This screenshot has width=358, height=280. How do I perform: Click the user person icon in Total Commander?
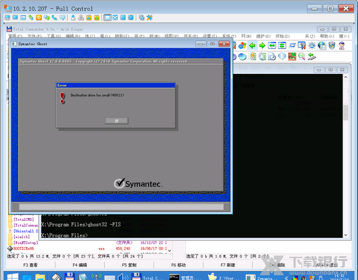342,46
